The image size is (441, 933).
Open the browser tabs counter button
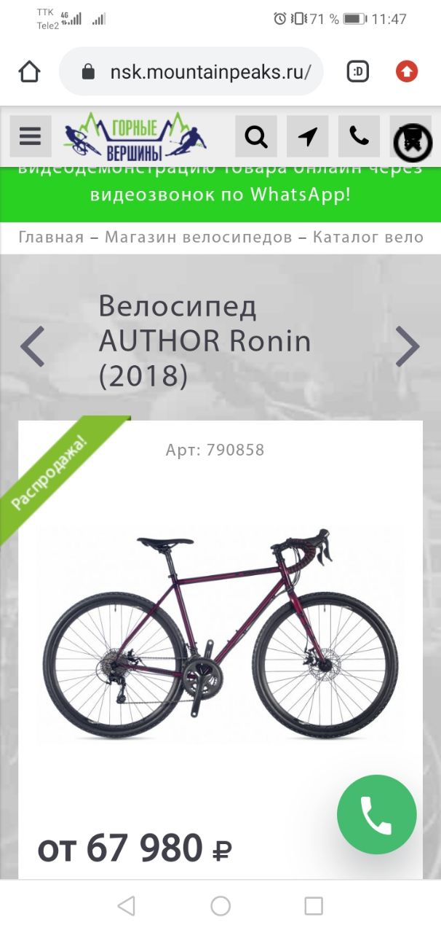click(357, 71)
